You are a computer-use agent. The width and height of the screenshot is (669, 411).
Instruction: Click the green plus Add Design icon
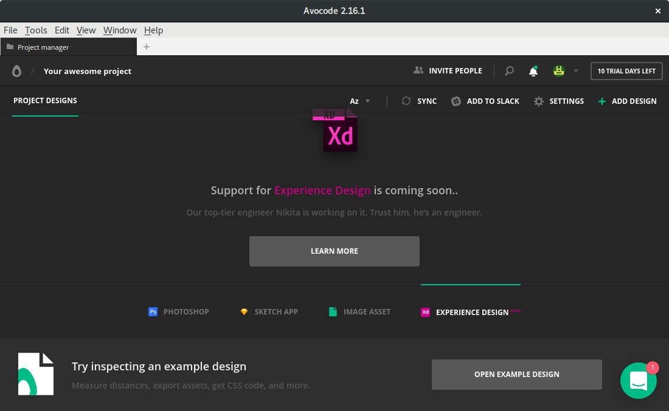(x=602, y=101)
